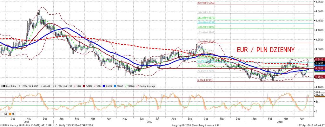
Task: Select the 123.6%(4.3803) Fibonacci level label
Action: 206,33
